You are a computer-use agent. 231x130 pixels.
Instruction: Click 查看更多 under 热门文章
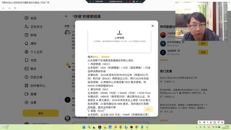[x=164, y=121]
